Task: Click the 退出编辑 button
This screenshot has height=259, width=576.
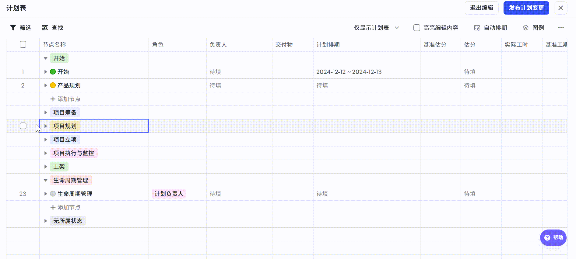Action: (x=481, y=8)
